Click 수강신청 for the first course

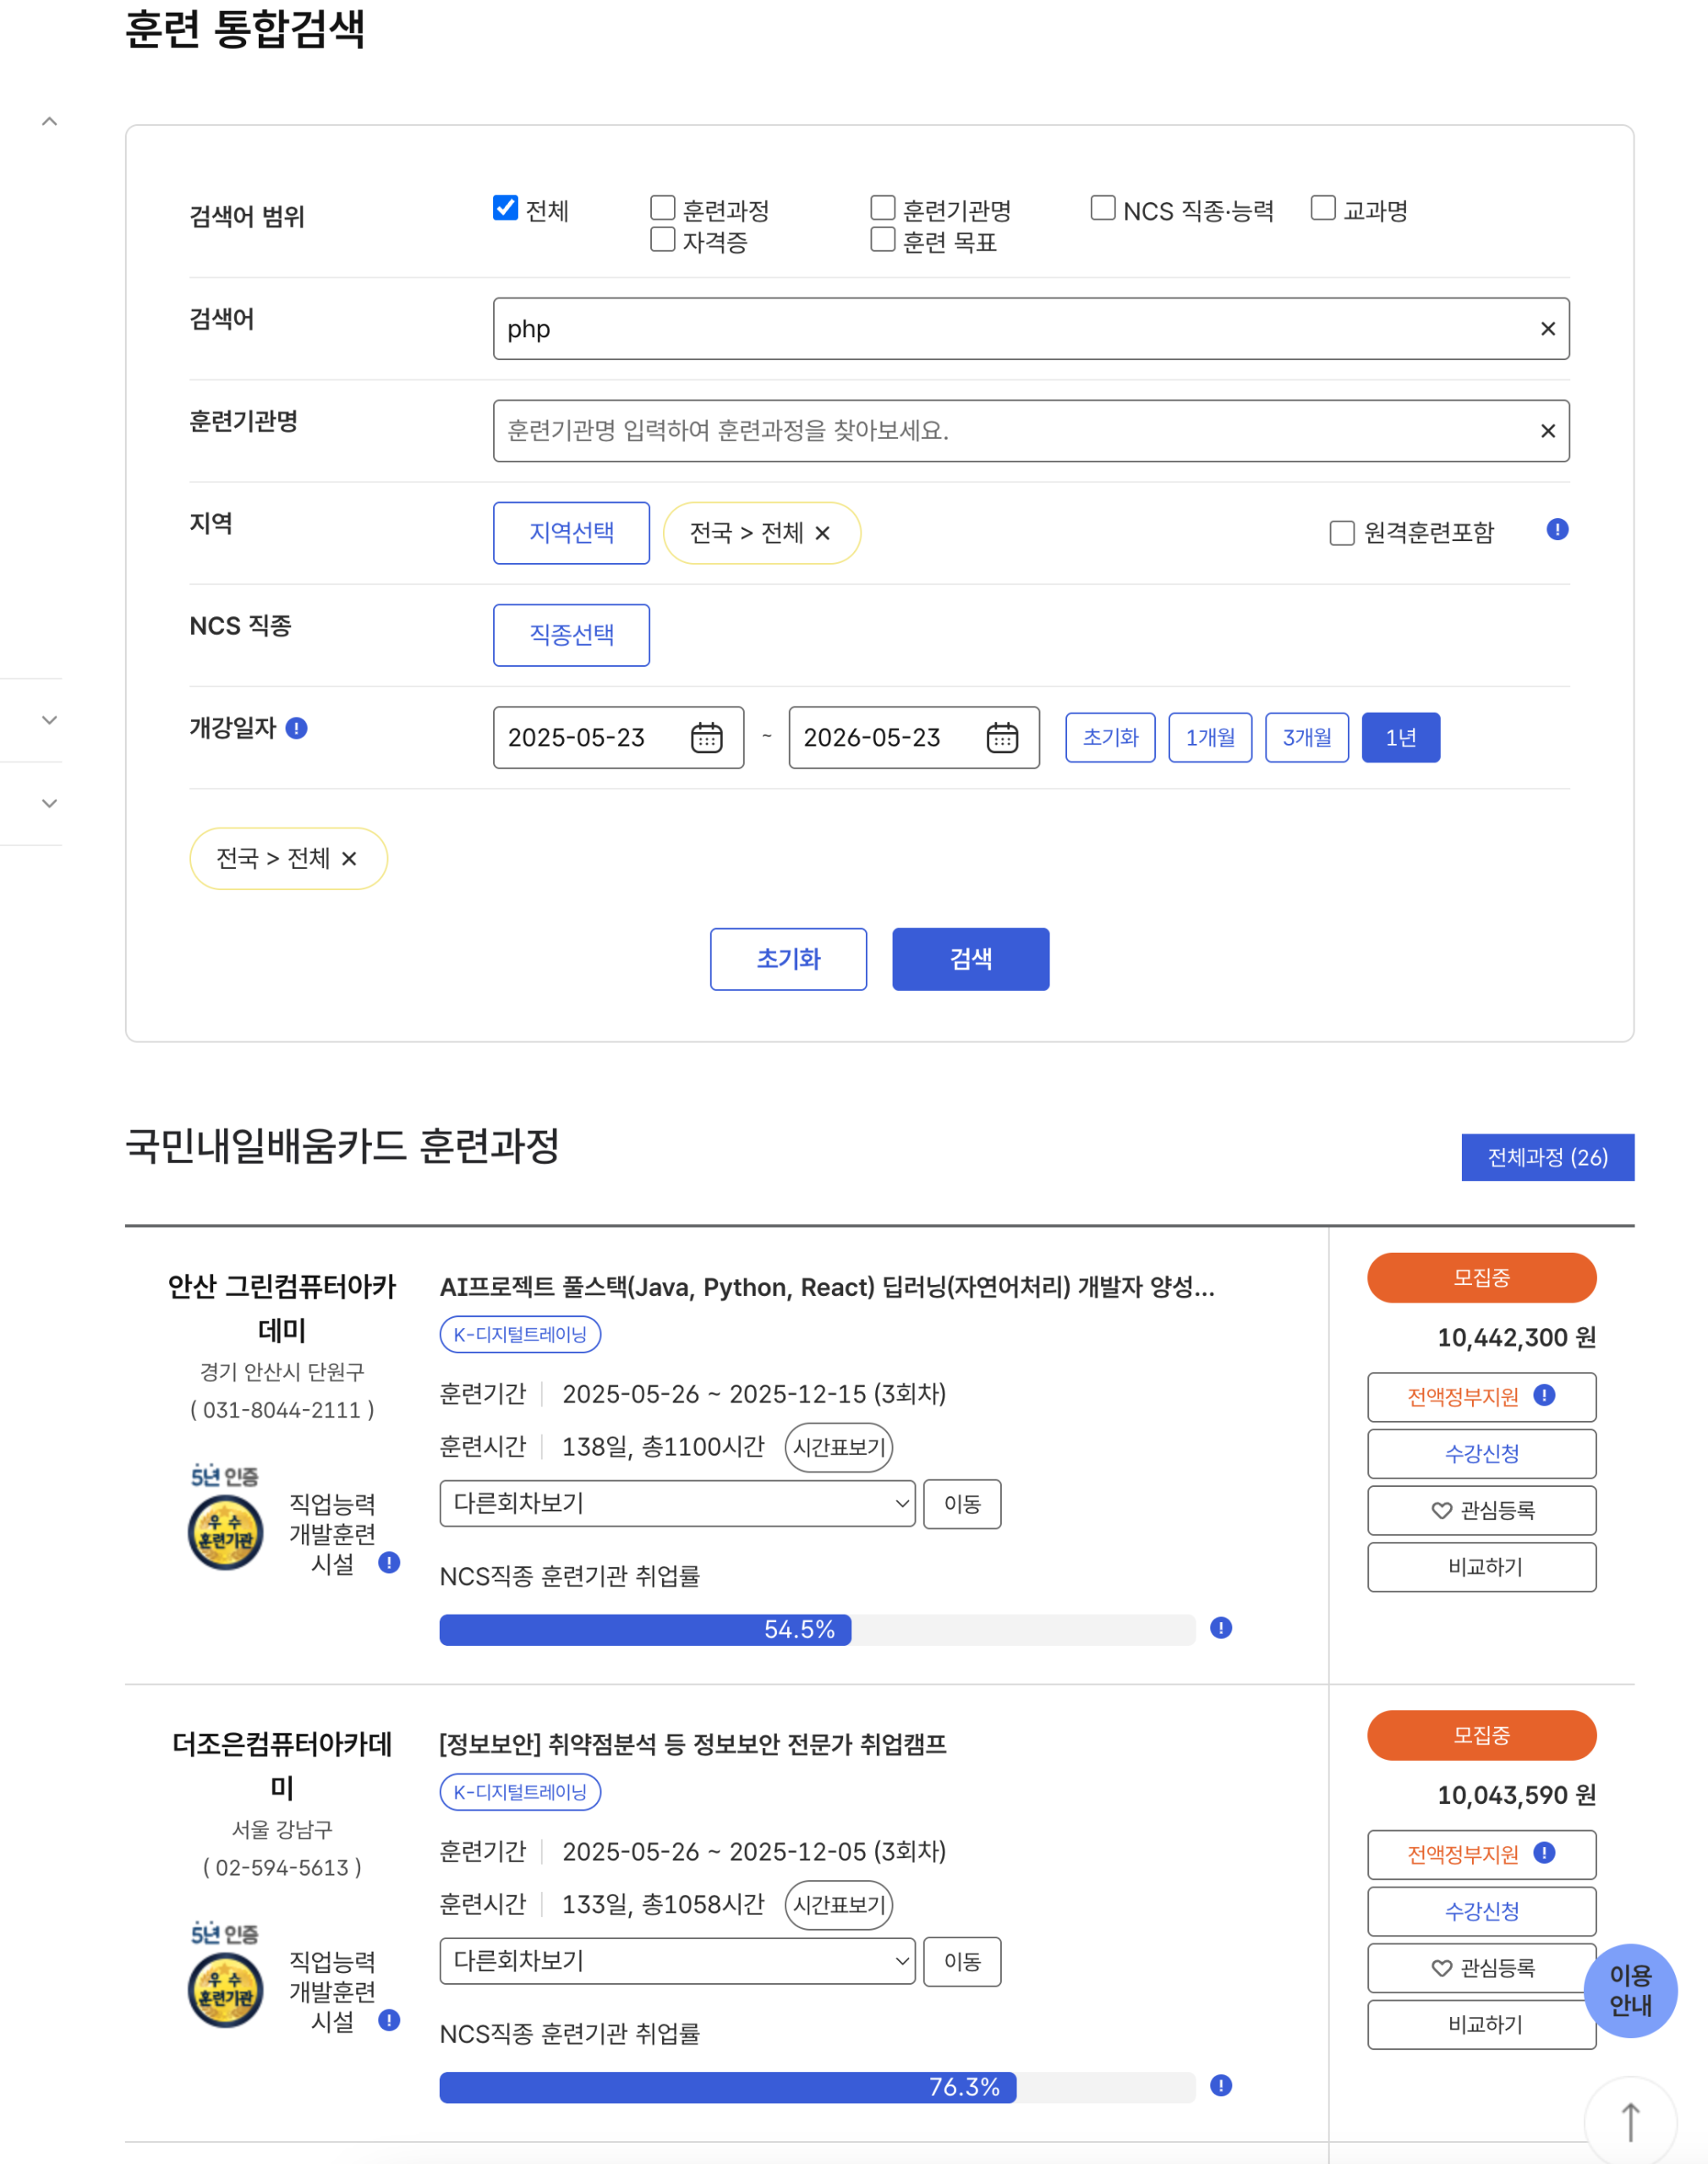point(1481,1453)
